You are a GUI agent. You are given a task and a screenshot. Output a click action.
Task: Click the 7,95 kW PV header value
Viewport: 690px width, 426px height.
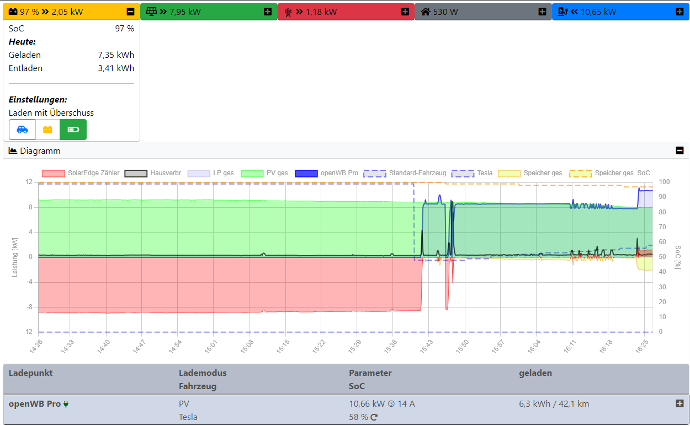(185, 12)
